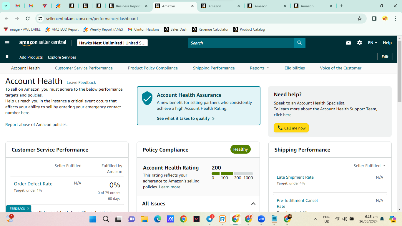Go to the Customer Service Performance tab
The height and width of the screenshot is (226, 402).
click(x=84, y=68)
